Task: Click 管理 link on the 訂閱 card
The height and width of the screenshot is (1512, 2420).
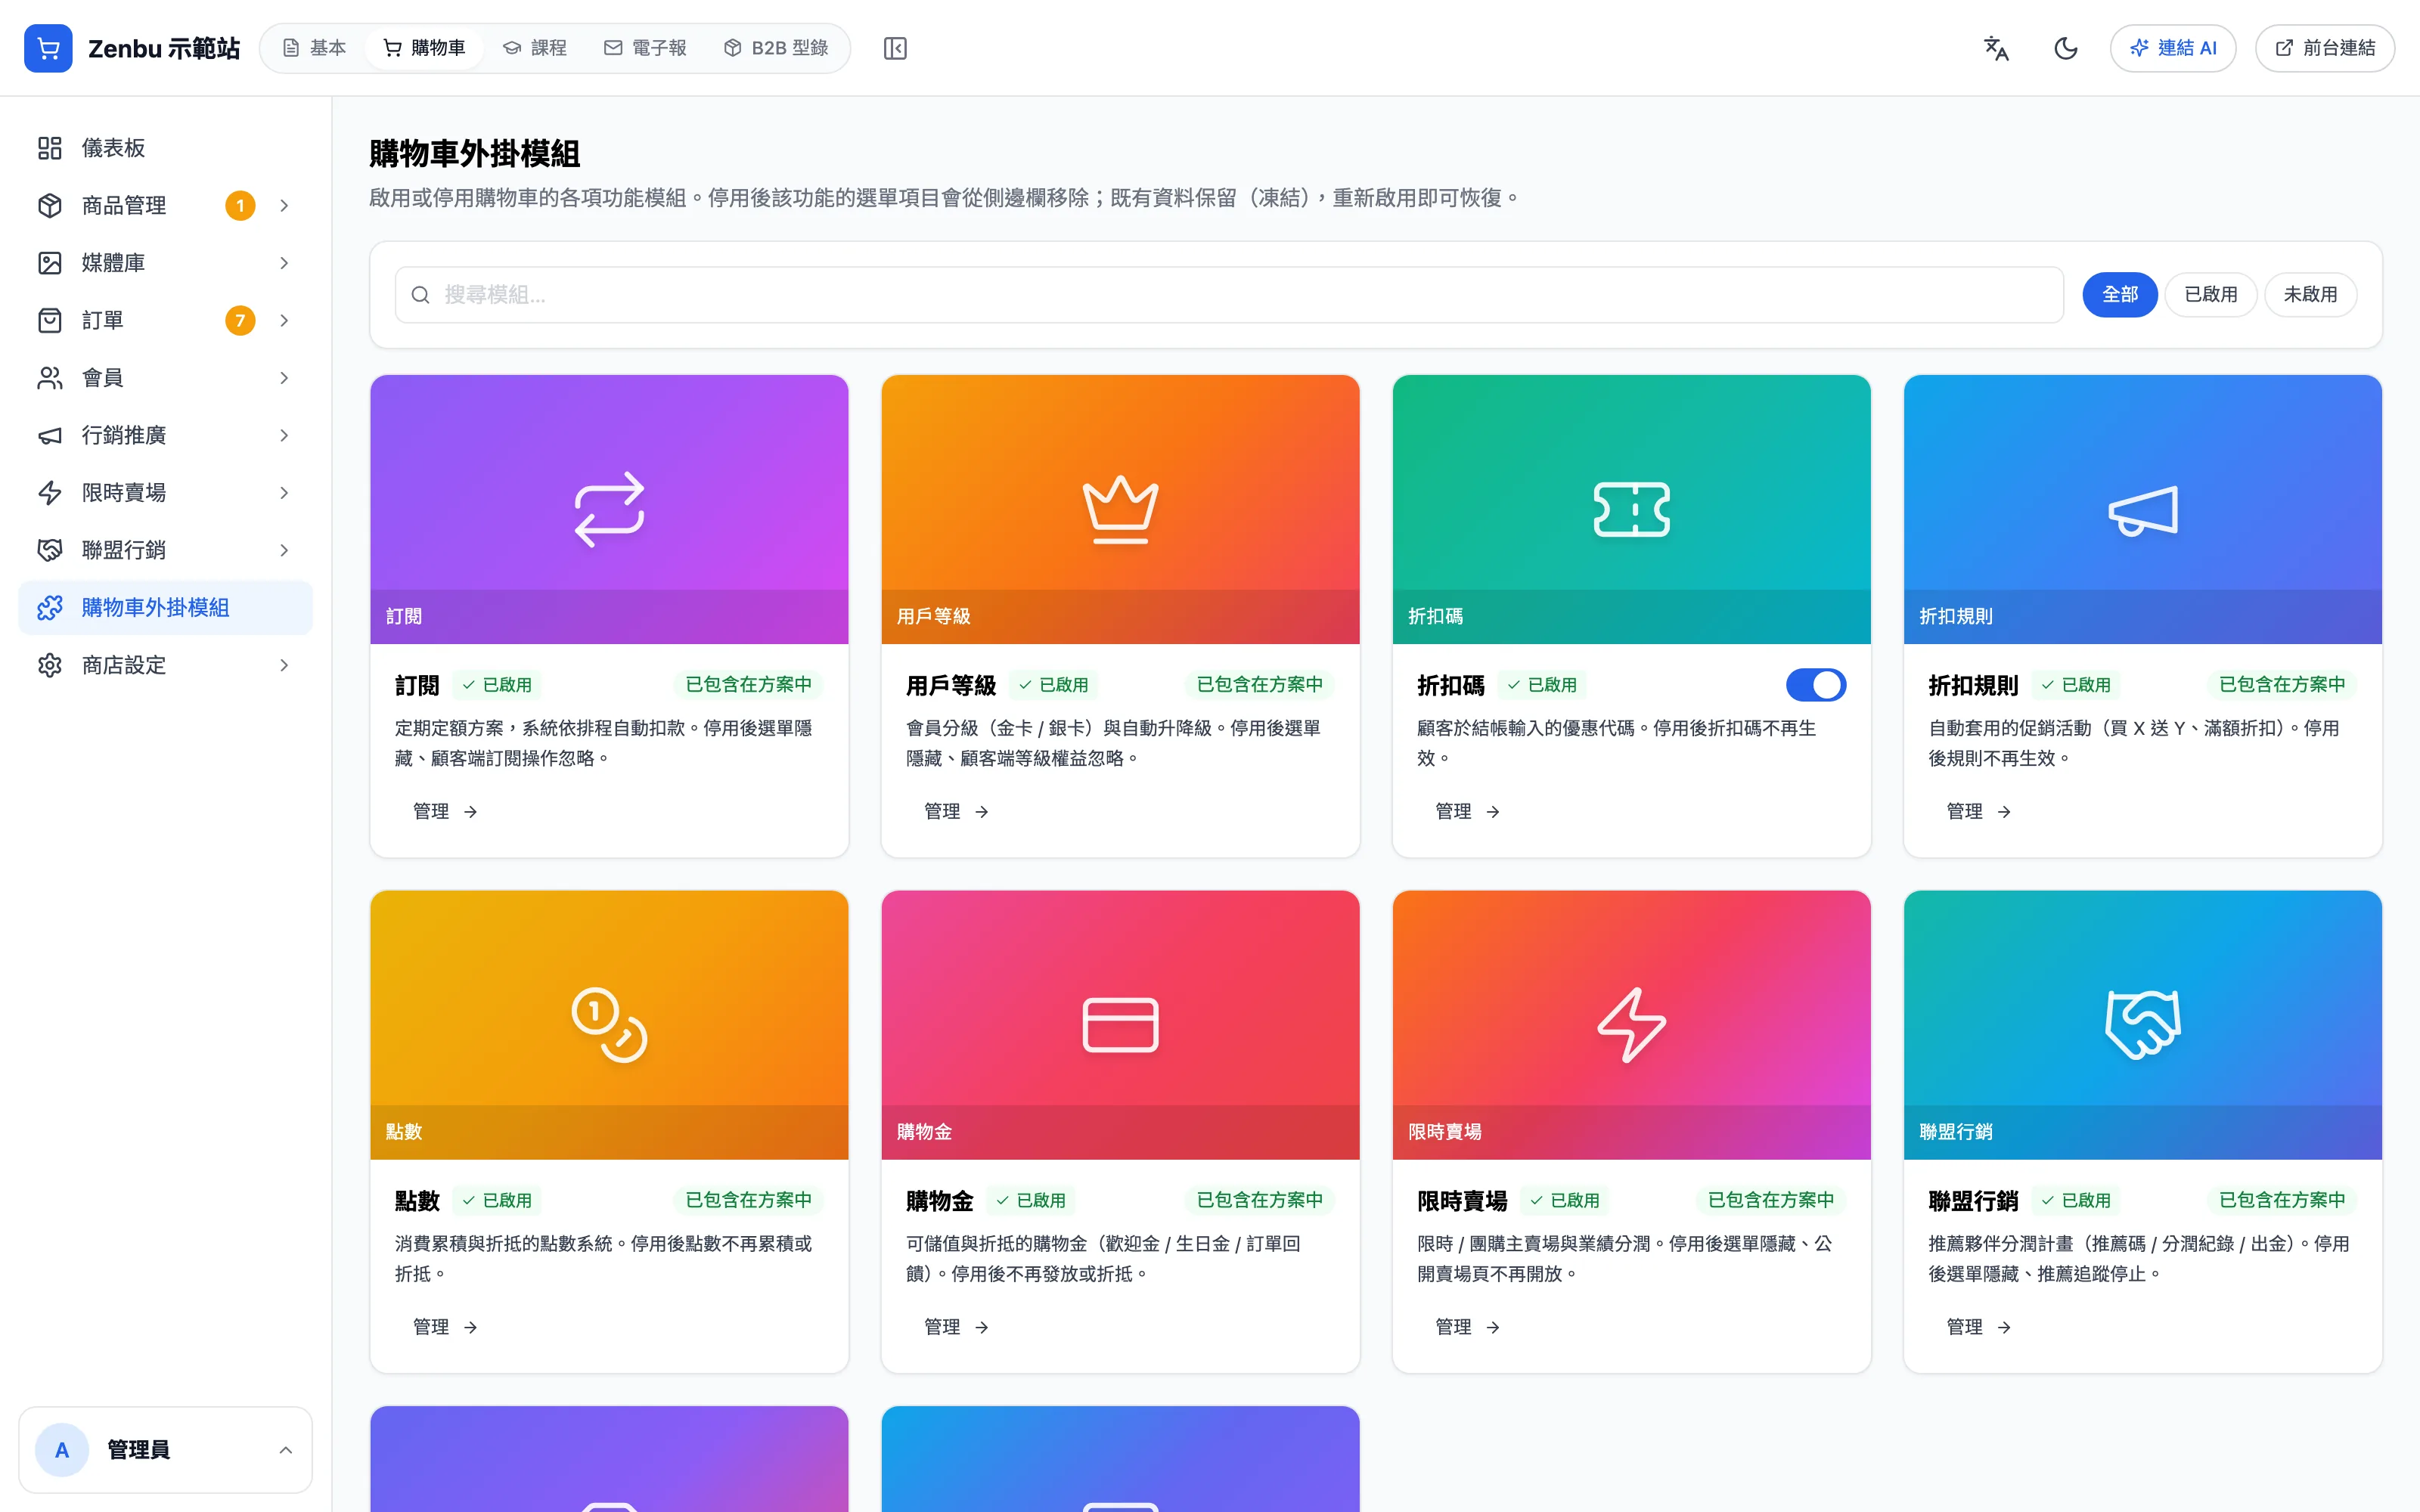Action: 445,811
